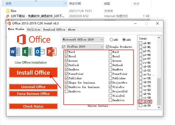This screenshot has width=175, height=125.
Task: Sort Explorer by the 大小 column header
Action: pos(136,4)
